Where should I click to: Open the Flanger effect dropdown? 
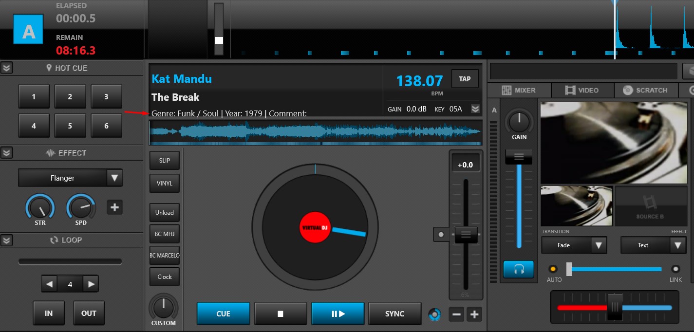114,178
